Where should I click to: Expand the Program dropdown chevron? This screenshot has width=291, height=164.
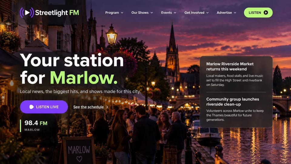tap(122, 13)
